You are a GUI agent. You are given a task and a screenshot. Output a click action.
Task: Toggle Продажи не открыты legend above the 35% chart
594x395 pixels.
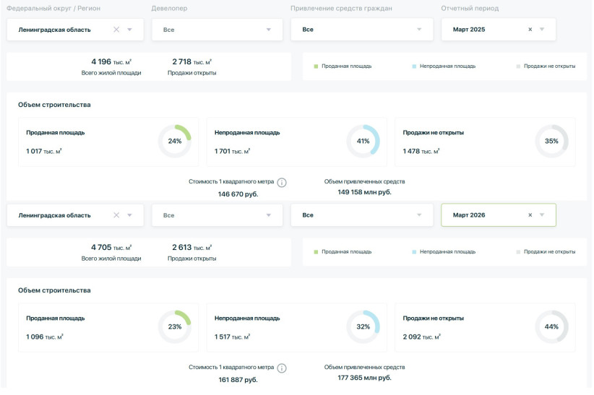pos(546,66)
